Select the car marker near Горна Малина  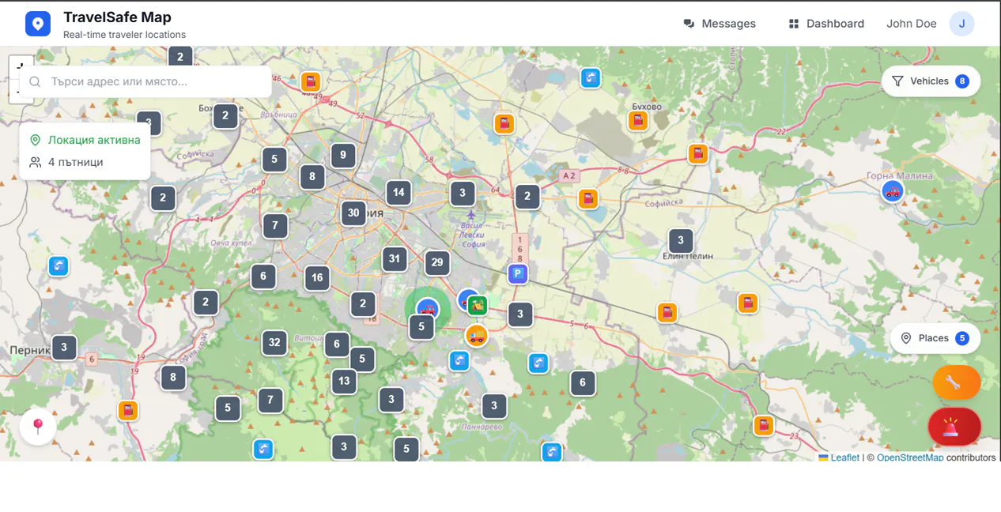[893, 190]
